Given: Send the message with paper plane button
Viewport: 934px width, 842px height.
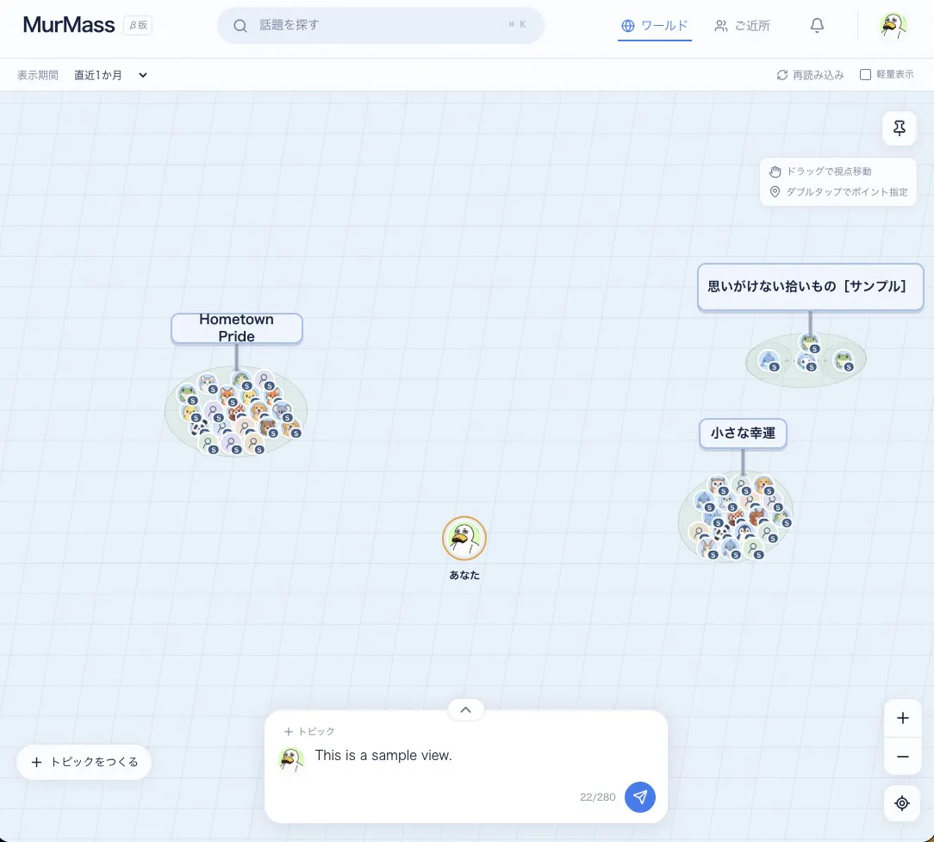Looking at the screenshot, I should coord(639,796).
